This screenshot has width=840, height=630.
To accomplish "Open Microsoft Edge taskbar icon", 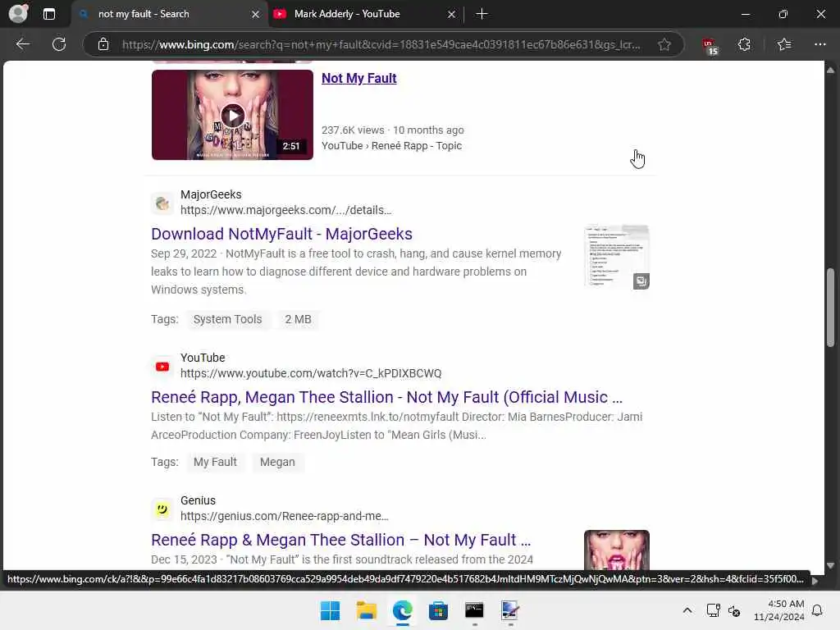I will click(402, 610).
